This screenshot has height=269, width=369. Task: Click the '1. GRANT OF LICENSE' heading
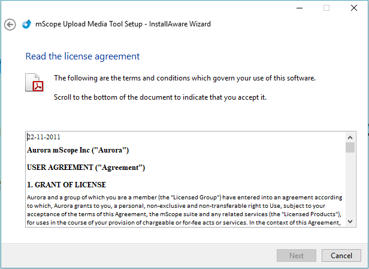pyautogui.click(x=66, y=184)
